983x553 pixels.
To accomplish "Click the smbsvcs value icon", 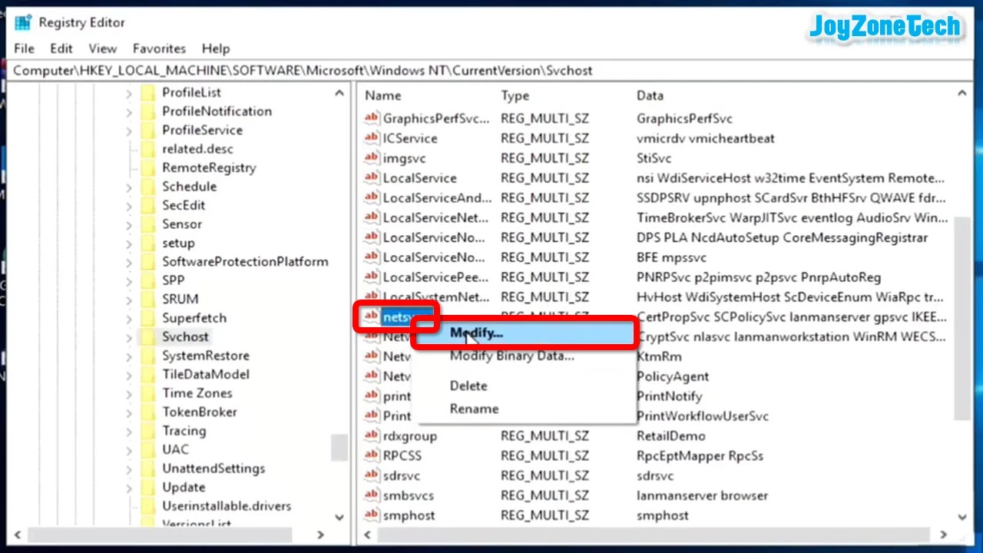I will pyautogui.click(x=372, y=495).
